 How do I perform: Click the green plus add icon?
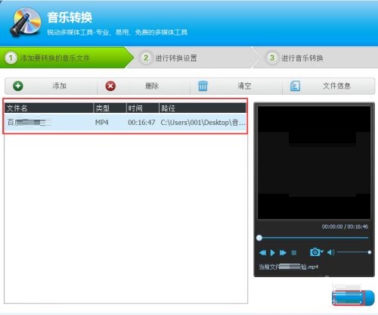(x=18, y=86)
